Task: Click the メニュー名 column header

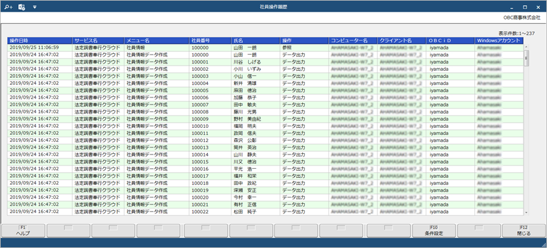Action: click(x=157, y=40)
